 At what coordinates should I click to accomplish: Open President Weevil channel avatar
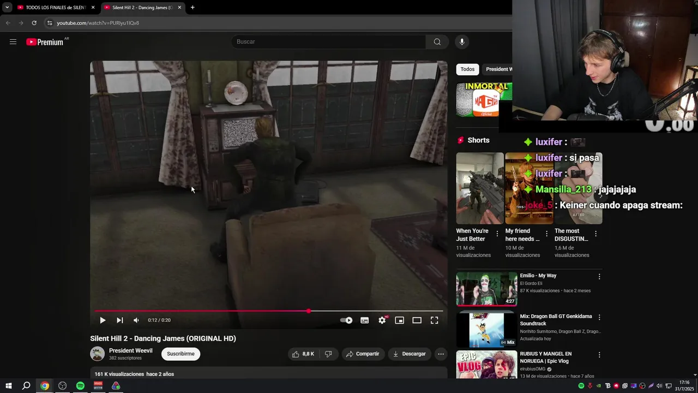click(x=97, y=354)
